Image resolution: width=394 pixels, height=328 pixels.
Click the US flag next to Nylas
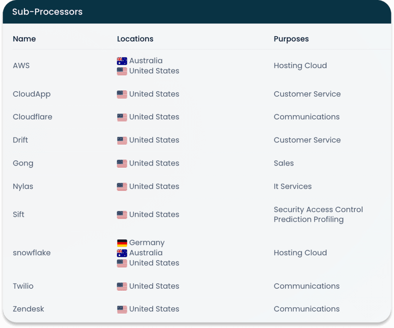[122, 186]
